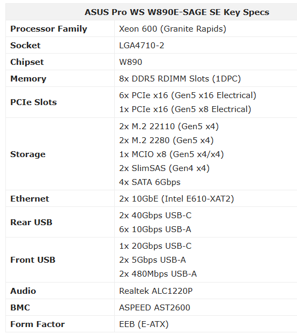The height and width of the screenshot is (334, 297).
Task: Click the ASPEED AST2600 BMC value
Action: tap(154, 308)
